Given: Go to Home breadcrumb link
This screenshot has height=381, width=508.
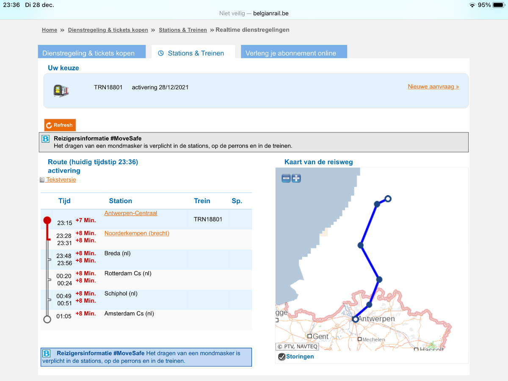Looking at the screenshot, I should pyautogui.click(x=50, y=30).
